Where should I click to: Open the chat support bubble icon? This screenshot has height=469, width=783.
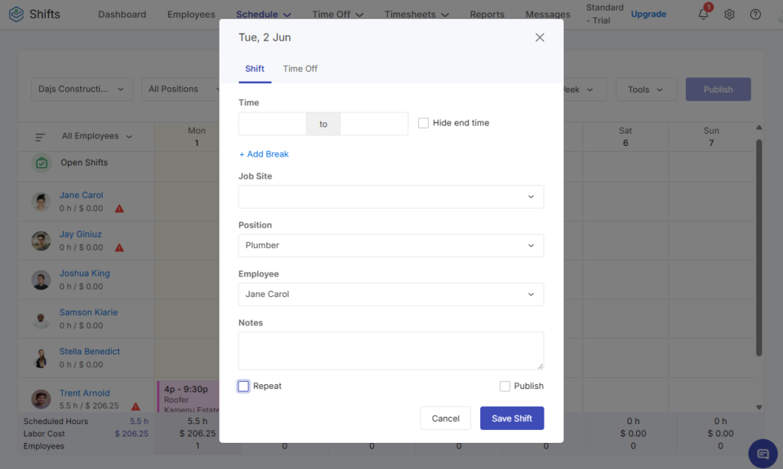[x=762, y=454]
